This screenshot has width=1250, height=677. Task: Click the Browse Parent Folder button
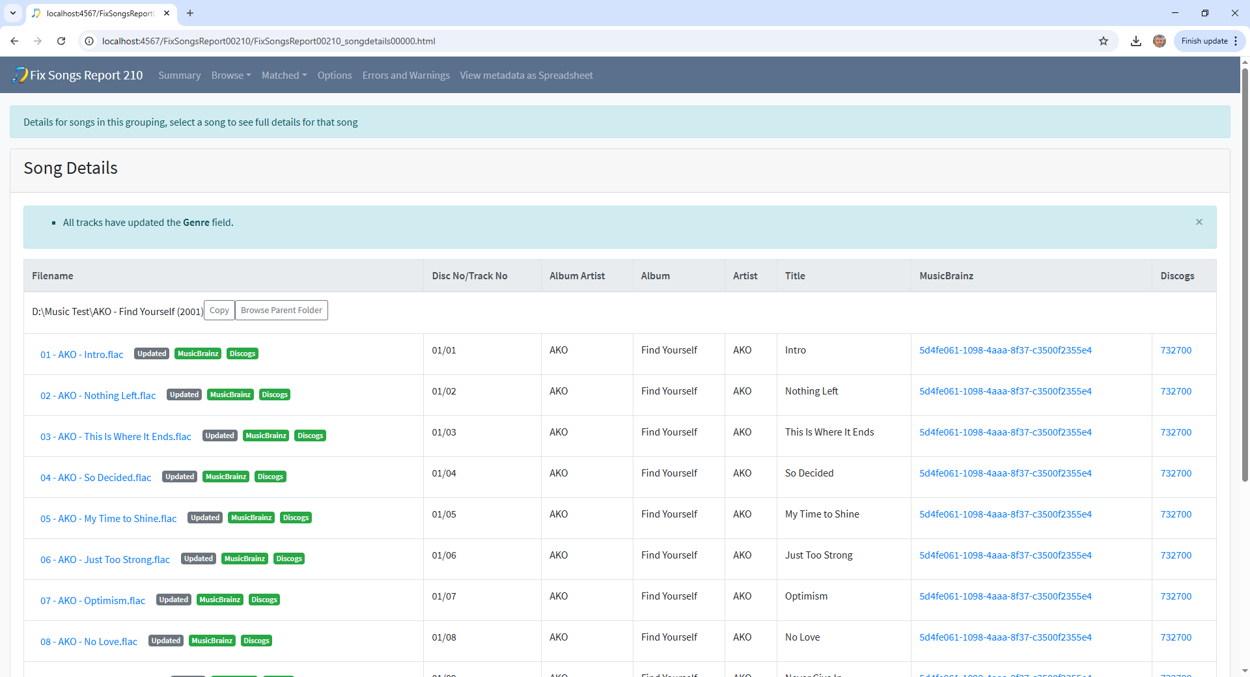[281, 311]
